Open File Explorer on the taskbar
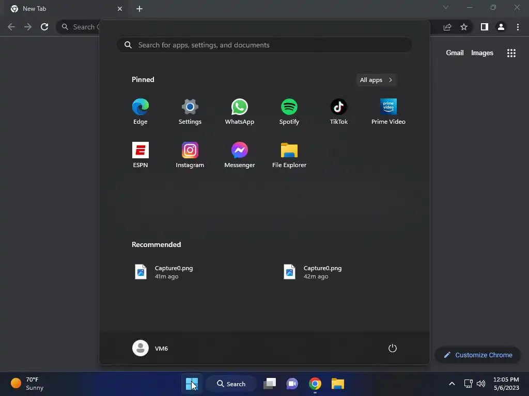Screen dimensions: 529x396 (x=337, y=384)
